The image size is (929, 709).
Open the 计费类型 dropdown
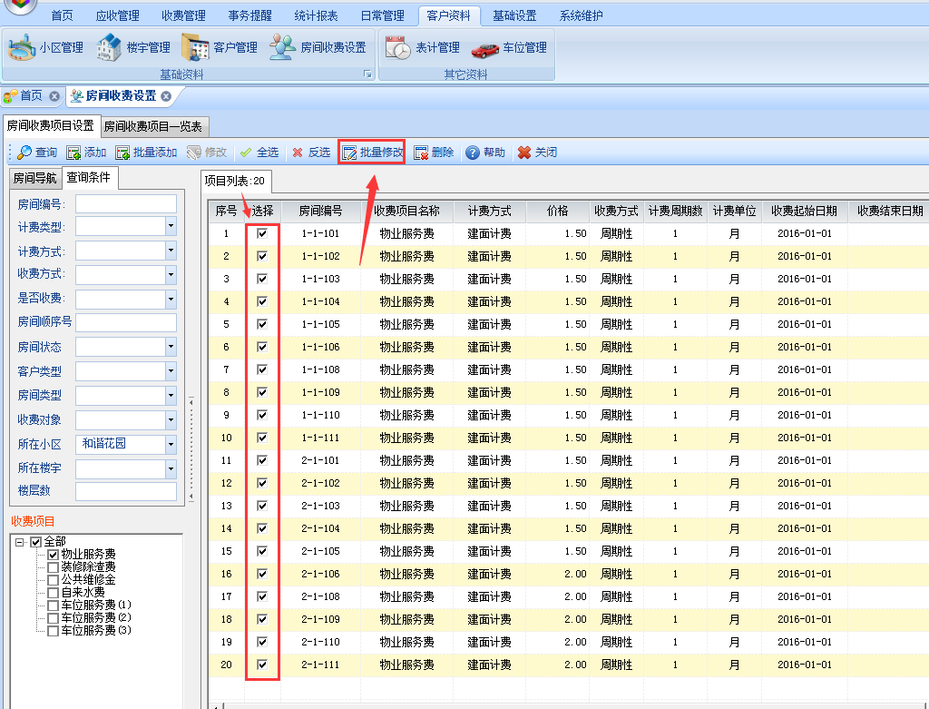coord(171,226)
